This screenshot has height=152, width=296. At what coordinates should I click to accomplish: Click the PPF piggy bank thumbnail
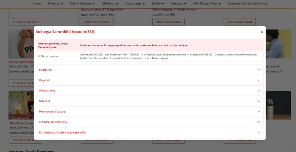tap(21, 44)
